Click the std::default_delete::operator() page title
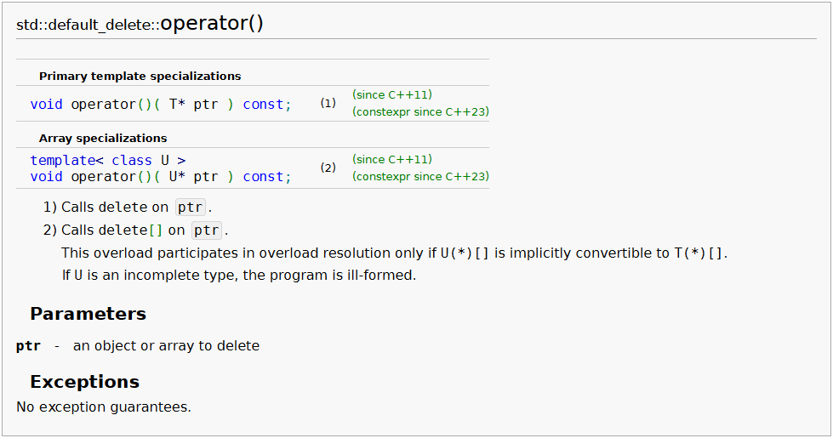Screen dimensions: 833x438 (x=140, y=24)
